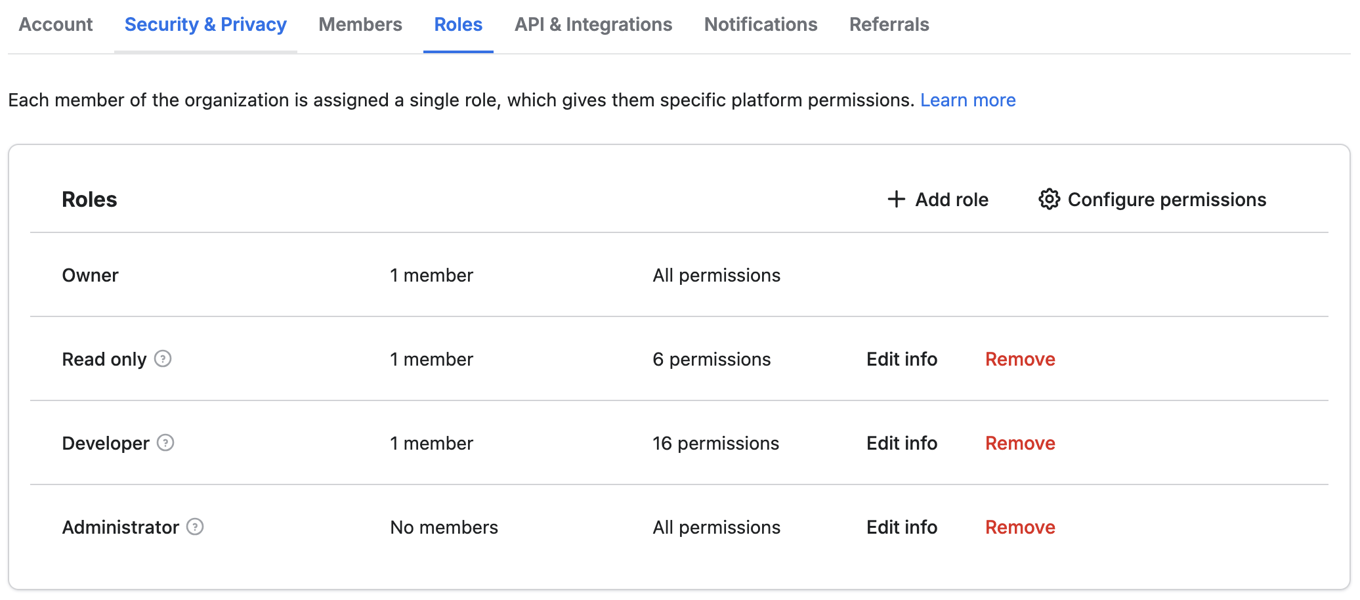The image size is (1360, 600).
Task: Go to the Security & Privacy tab
Action: [205, 24]
